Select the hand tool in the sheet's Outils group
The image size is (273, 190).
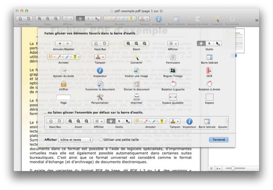[x=201, y=44]
